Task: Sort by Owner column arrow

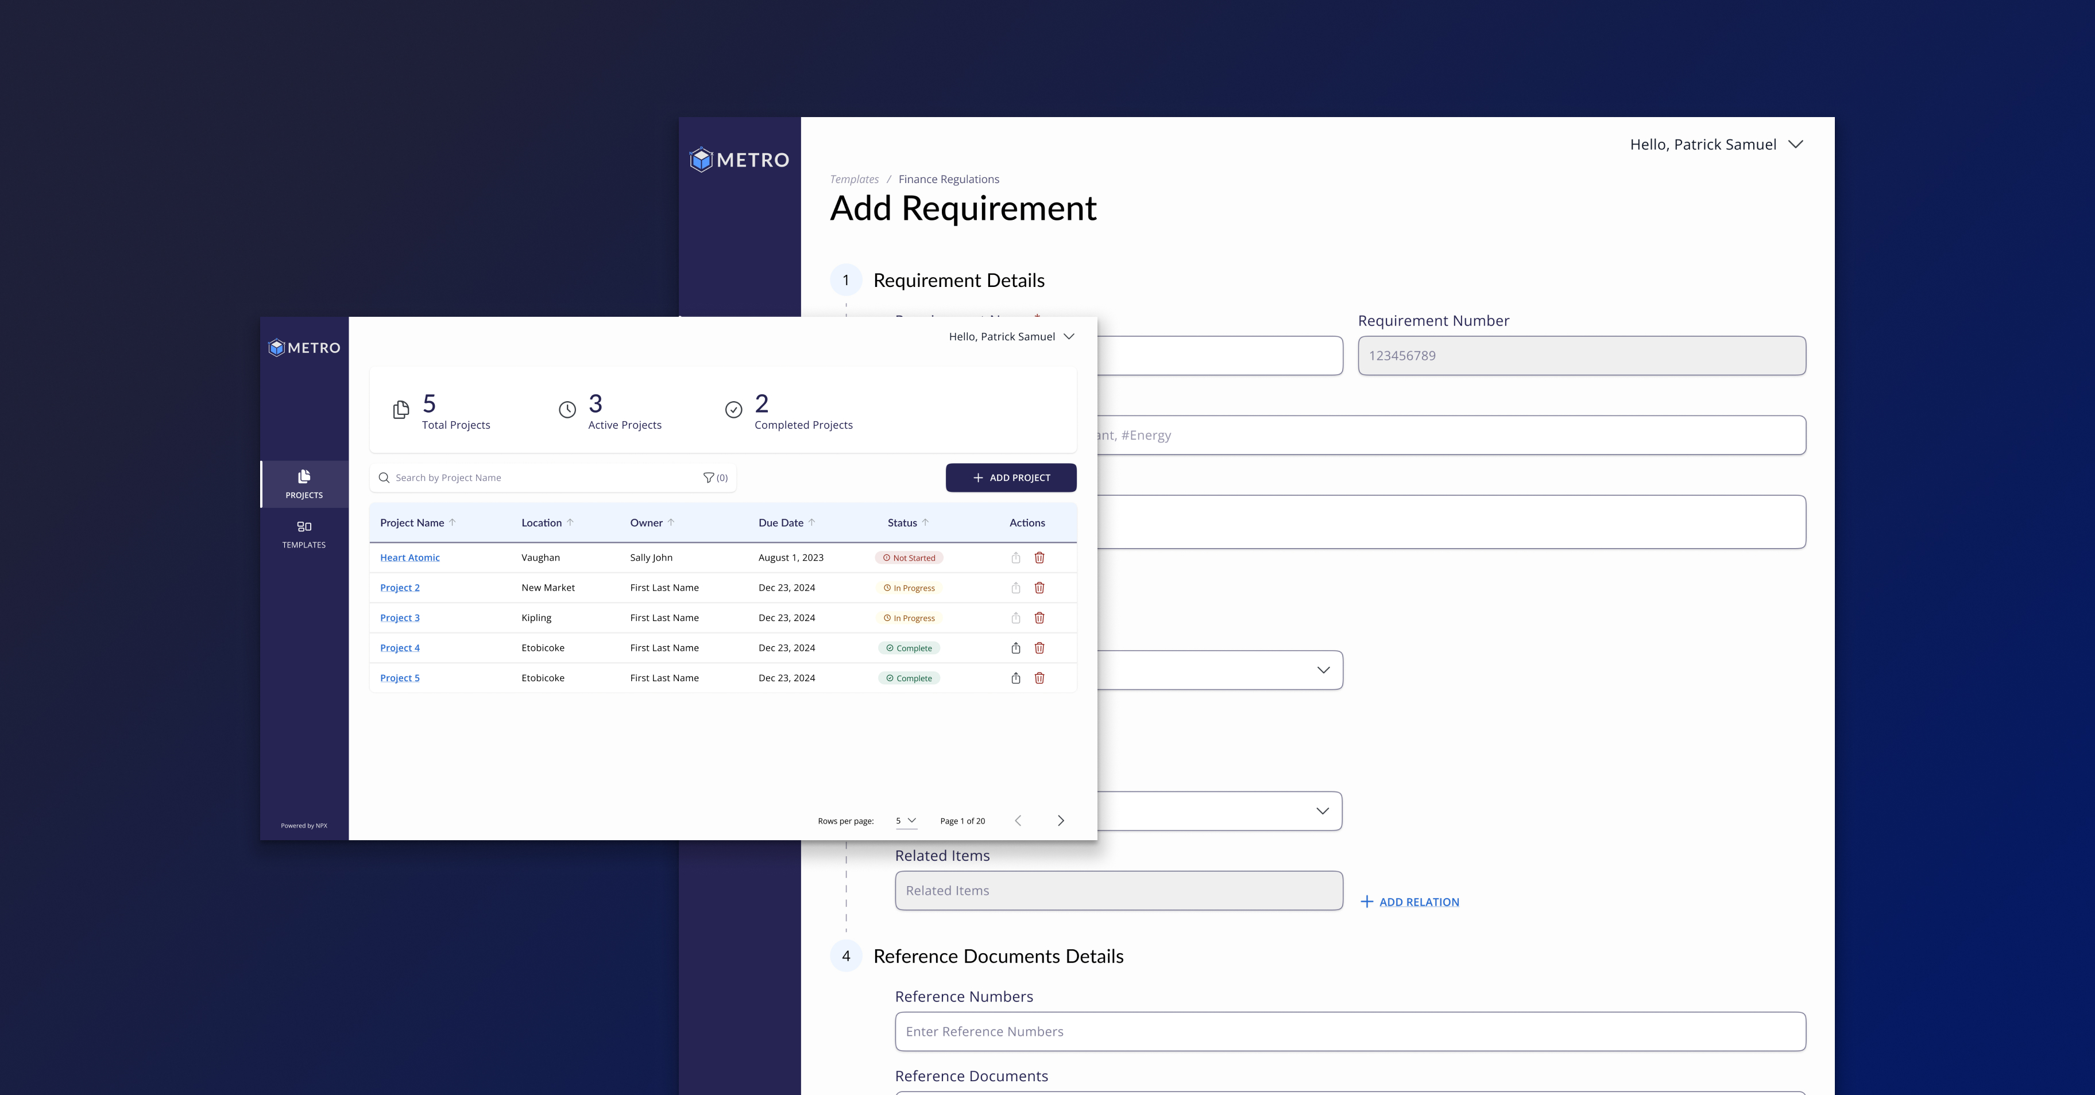Action: (x=671, y=523)
